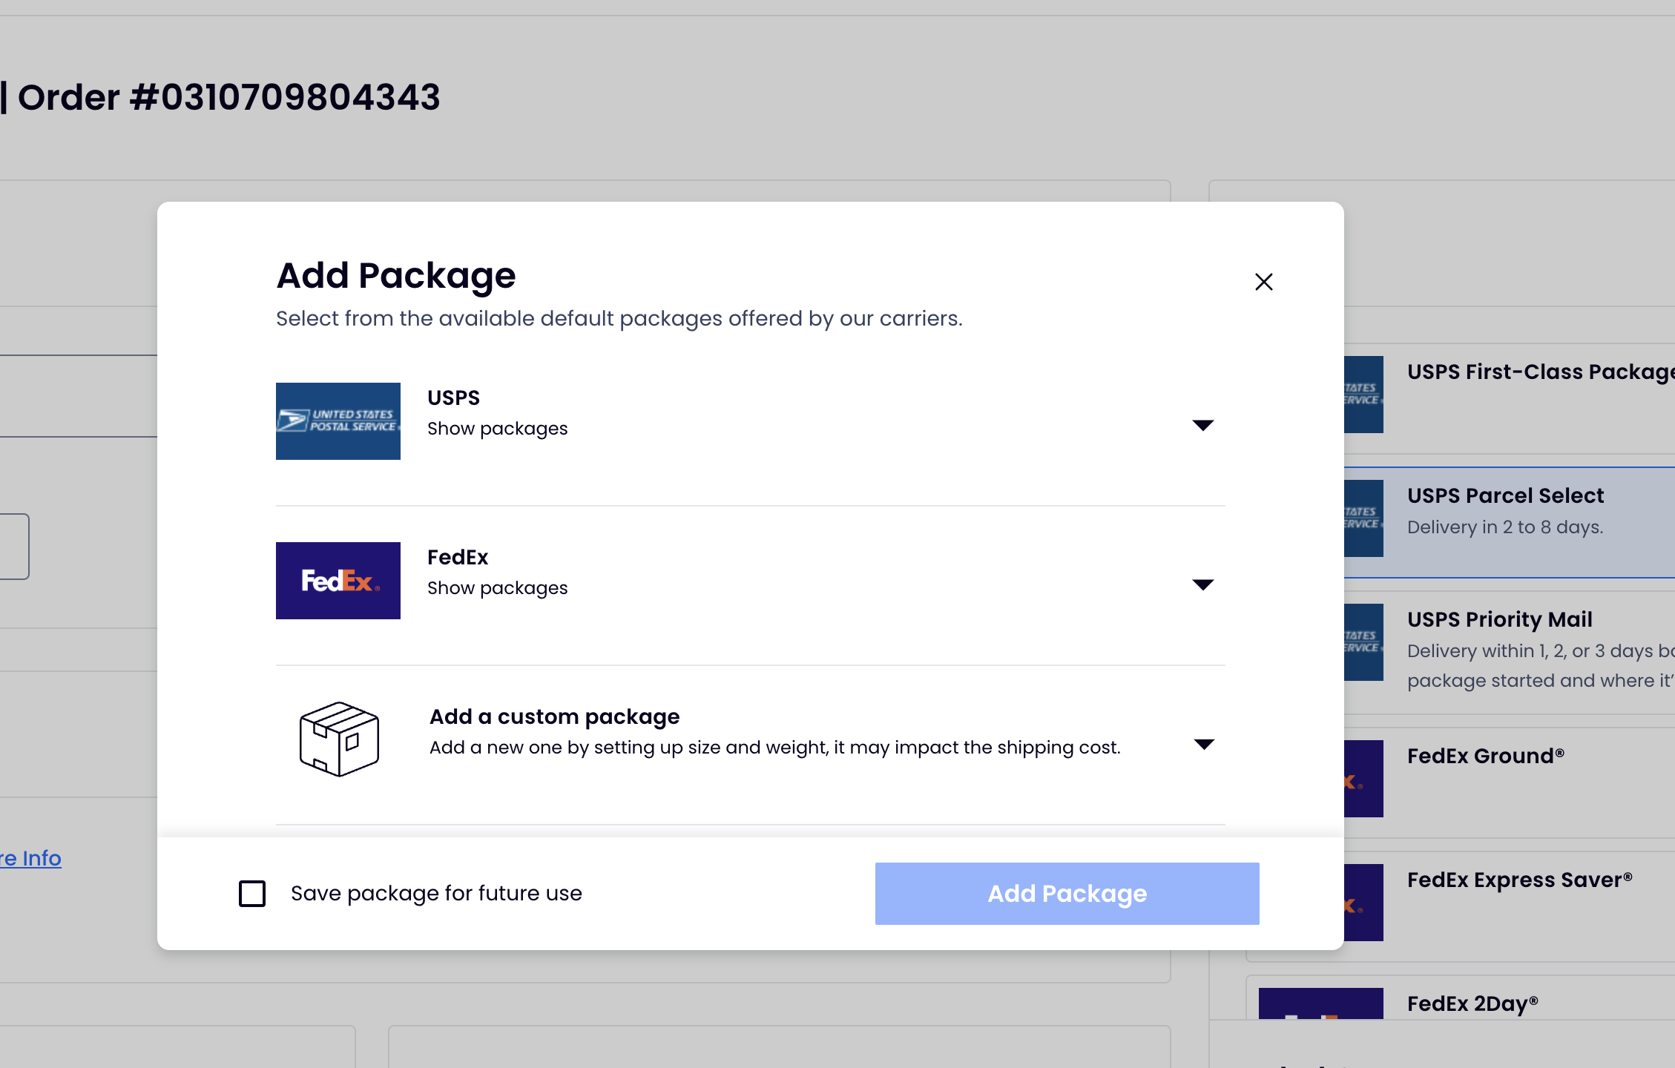Expand the FedEx packages dropdown arrow

click(1203, 584)
